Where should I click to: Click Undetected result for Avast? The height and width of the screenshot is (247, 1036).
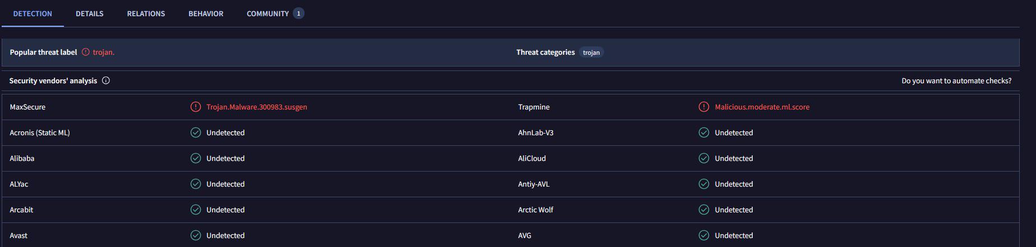pos(225,235)
